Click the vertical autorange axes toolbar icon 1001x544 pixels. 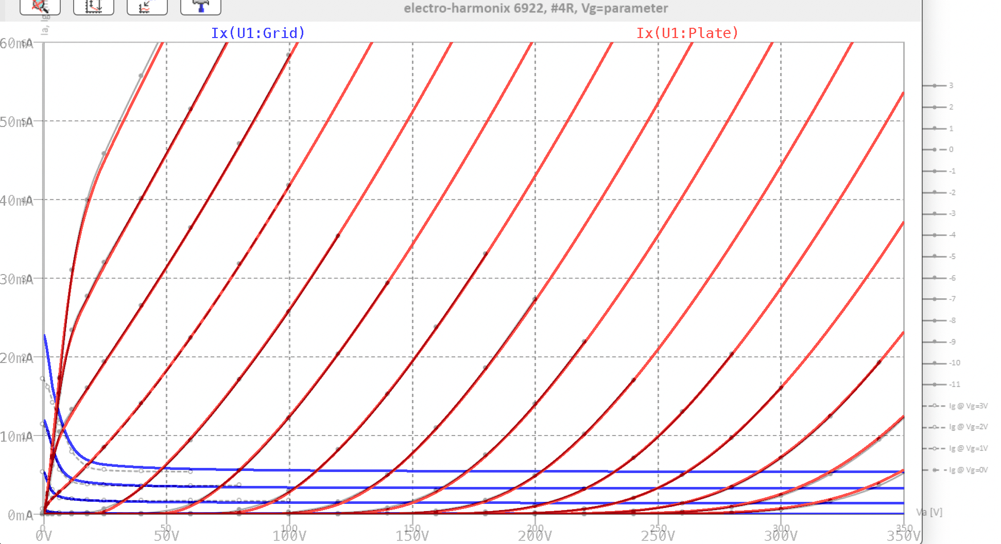click(94, 7)
